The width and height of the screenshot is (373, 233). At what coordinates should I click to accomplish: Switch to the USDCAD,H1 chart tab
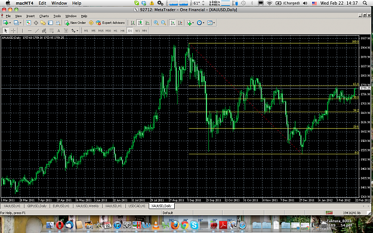coord(137,206)
